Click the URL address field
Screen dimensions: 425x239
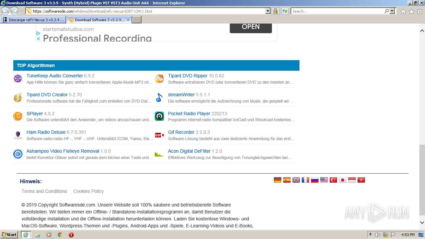(x=148, y=11)
